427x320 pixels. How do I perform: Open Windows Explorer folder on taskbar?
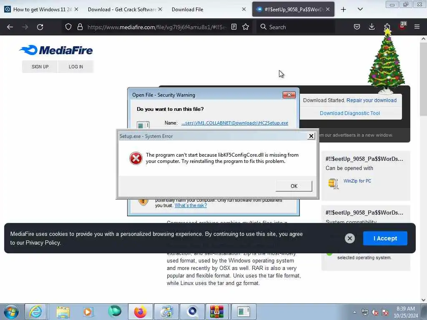(x=63, y=312)
